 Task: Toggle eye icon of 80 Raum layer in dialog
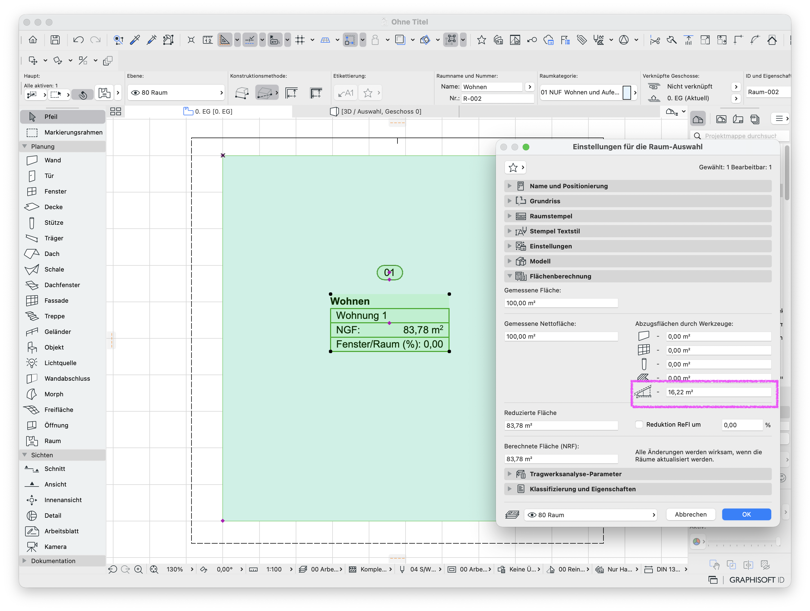pyautogui.click(x=532, y=515)
